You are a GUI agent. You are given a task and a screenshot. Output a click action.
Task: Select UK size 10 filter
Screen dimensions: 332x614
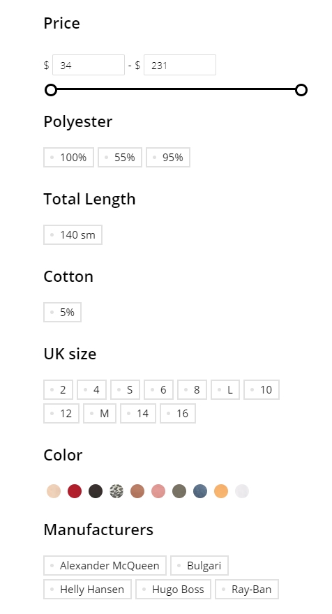[x=262, y=389]
